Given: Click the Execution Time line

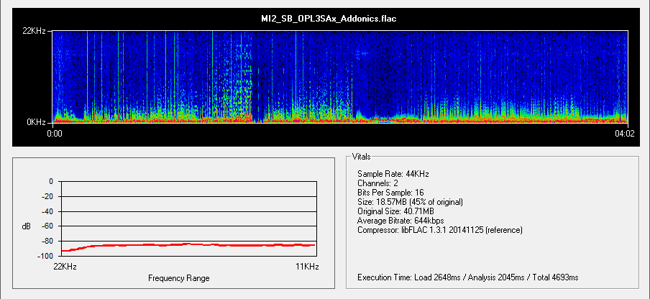Looking at the screenshot, I should coord(467,277).
